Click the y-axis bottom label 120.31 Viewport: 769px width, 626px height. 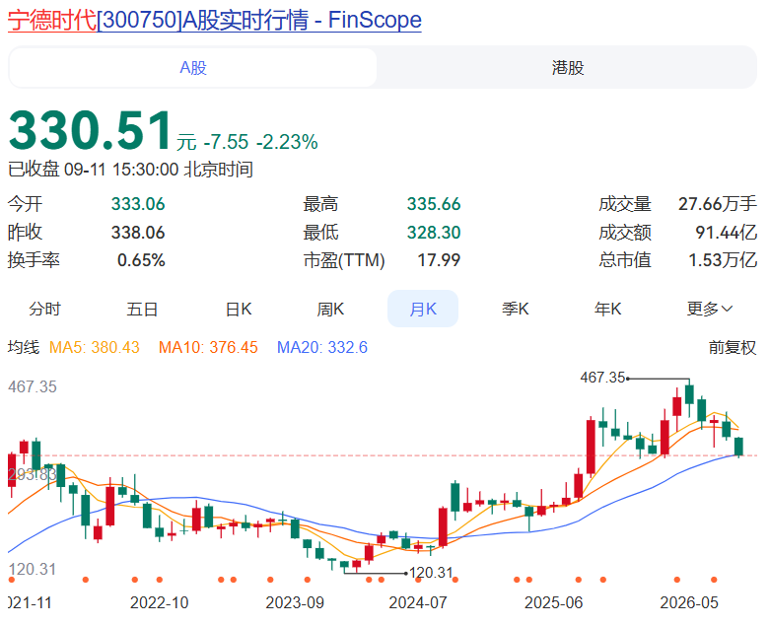coord(33,569)
